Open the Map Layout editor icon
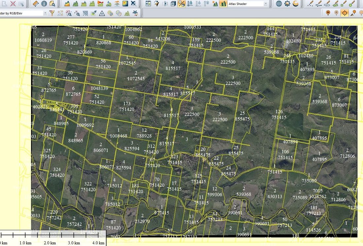 point(148,4)
